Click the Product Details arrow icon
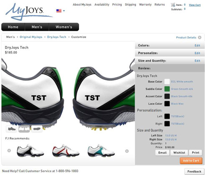This screenshot has width=205, height=175. pyautogui.click(x=200, y=38)
